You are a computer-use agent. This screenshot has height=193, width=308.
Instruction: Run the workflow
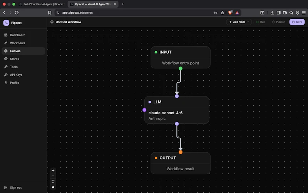pos(261,22)
